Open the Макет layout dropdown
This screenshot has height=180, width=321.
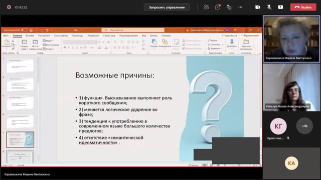(x=48, y=41)
